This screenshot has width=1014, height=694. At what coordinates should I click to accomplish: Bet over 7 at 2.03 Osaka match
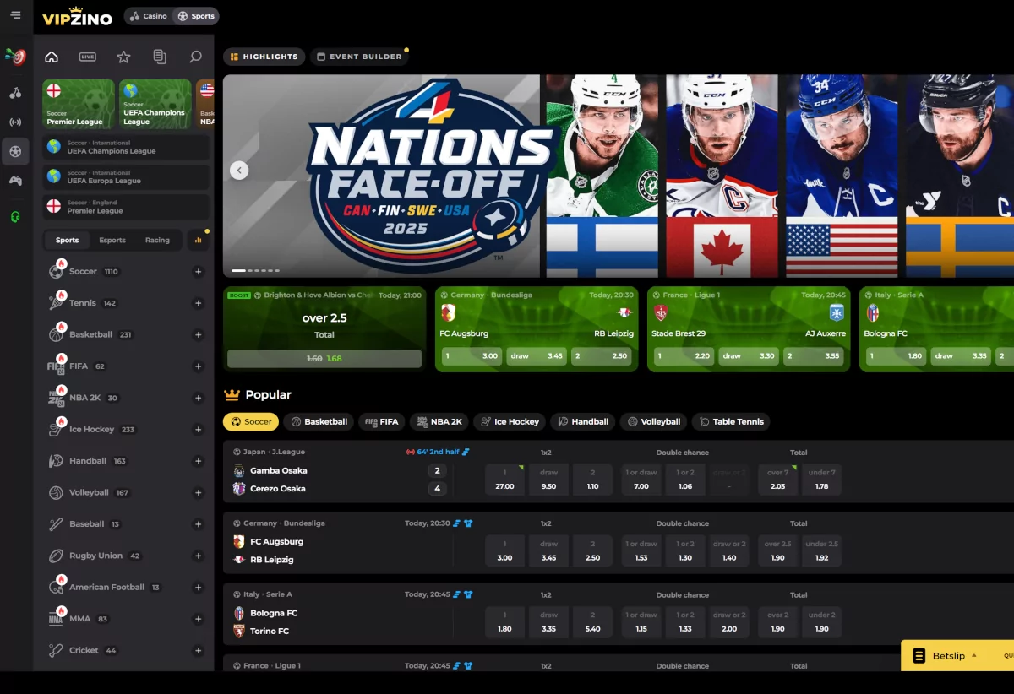pyautogui.click(x=778, y=480)
